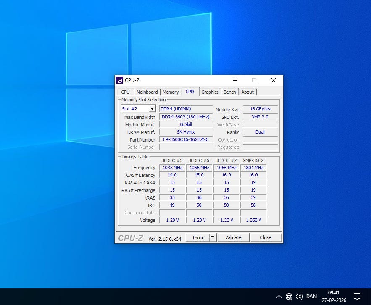Viewport: 371px width, 305px height.
Task: Click the CPU-Z app icon in title bar
Action: [x=119, y=80]
